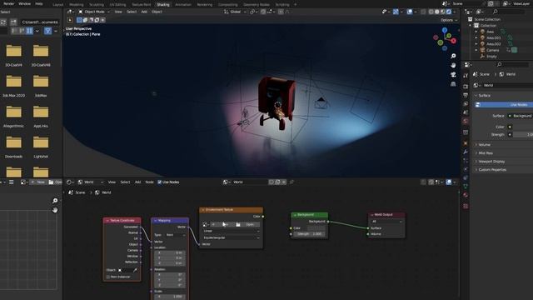This screenshot has width=533, height=300.
Task: Open the Downloads folder in file browser
Action: tap(13, 147)
